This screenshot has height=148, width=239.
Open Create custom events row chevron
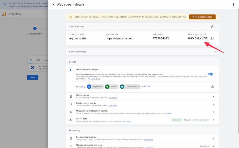pos(213,104)
